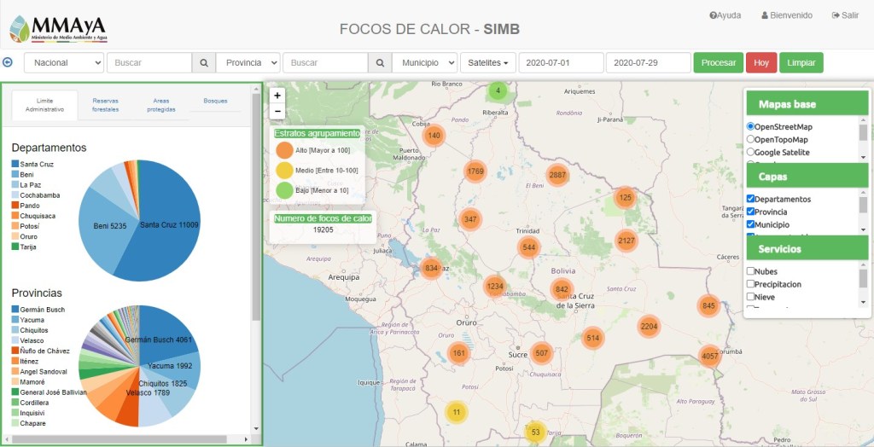Zoom out on the map
Image resolution: width=874 pixels, height=447 pixels.
(277, 112)
